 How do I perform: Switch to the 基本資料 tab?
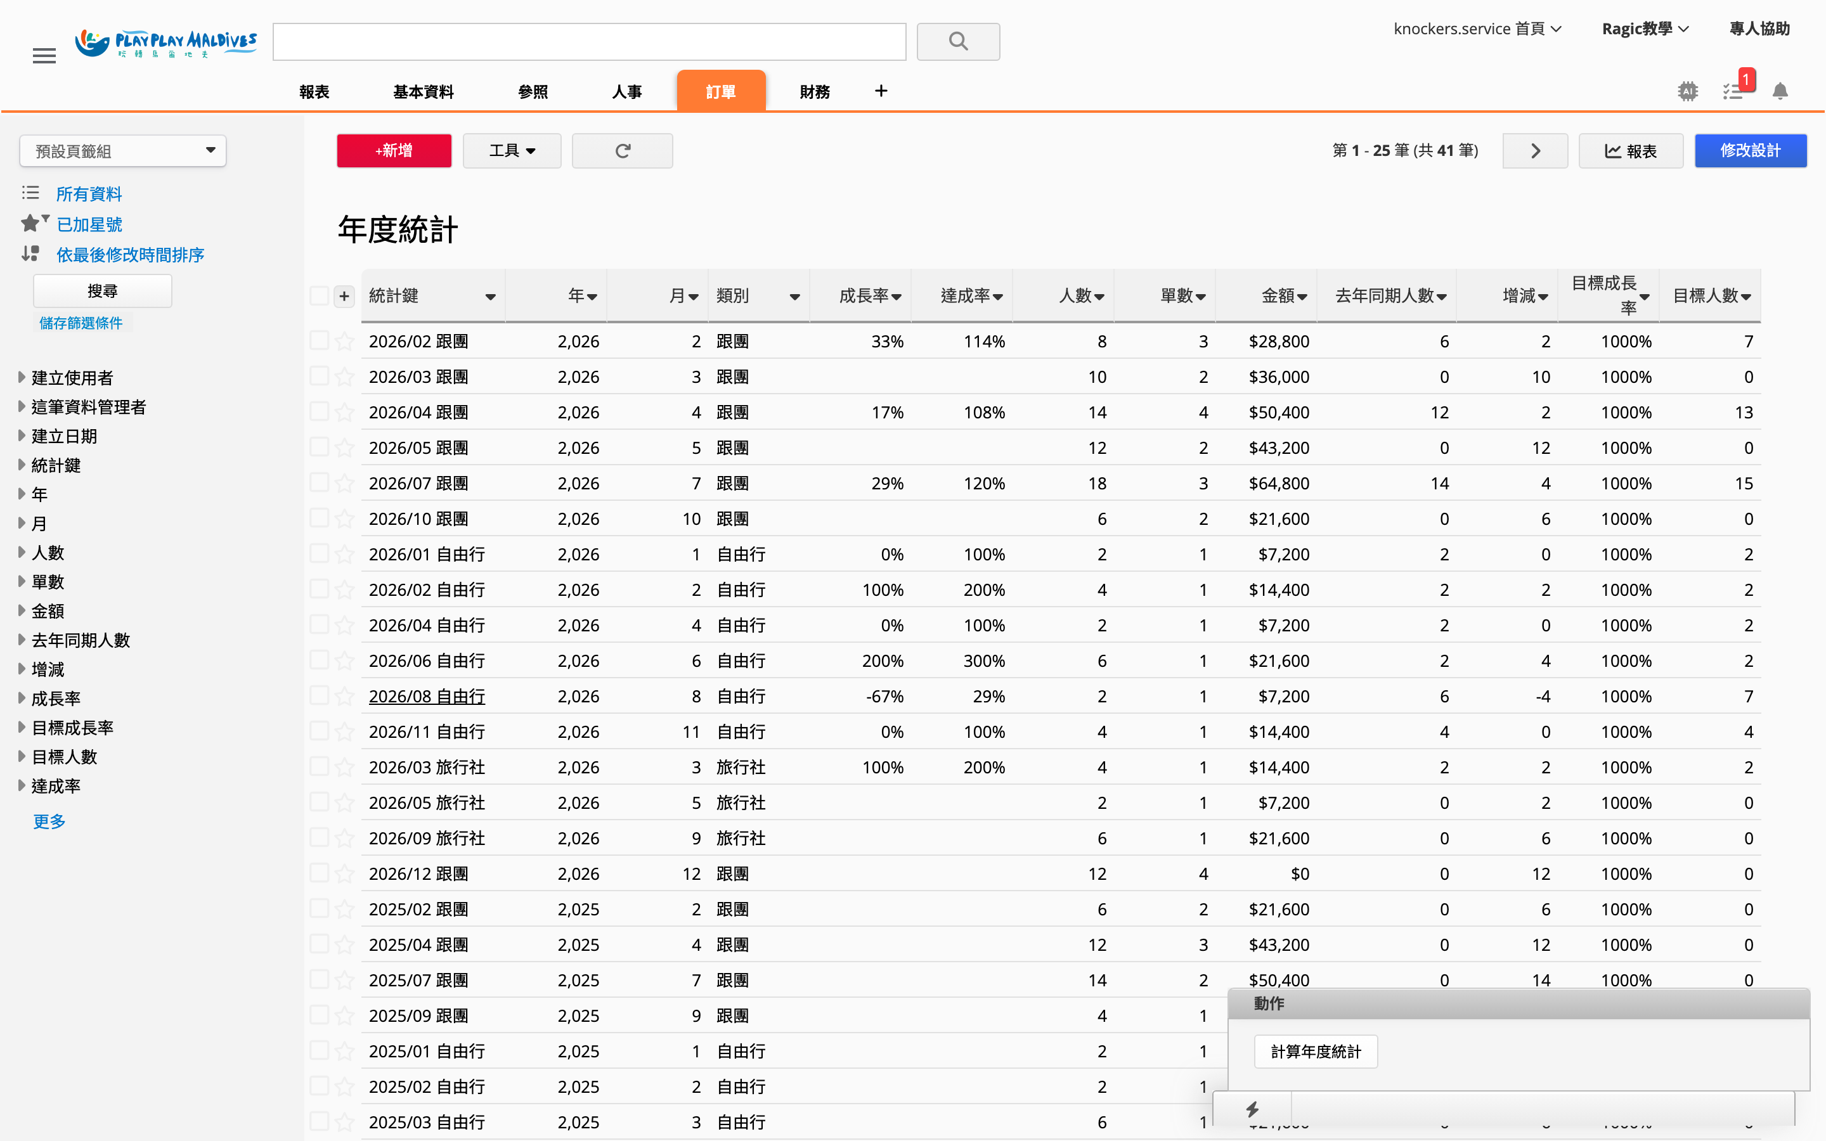(424, 91)
